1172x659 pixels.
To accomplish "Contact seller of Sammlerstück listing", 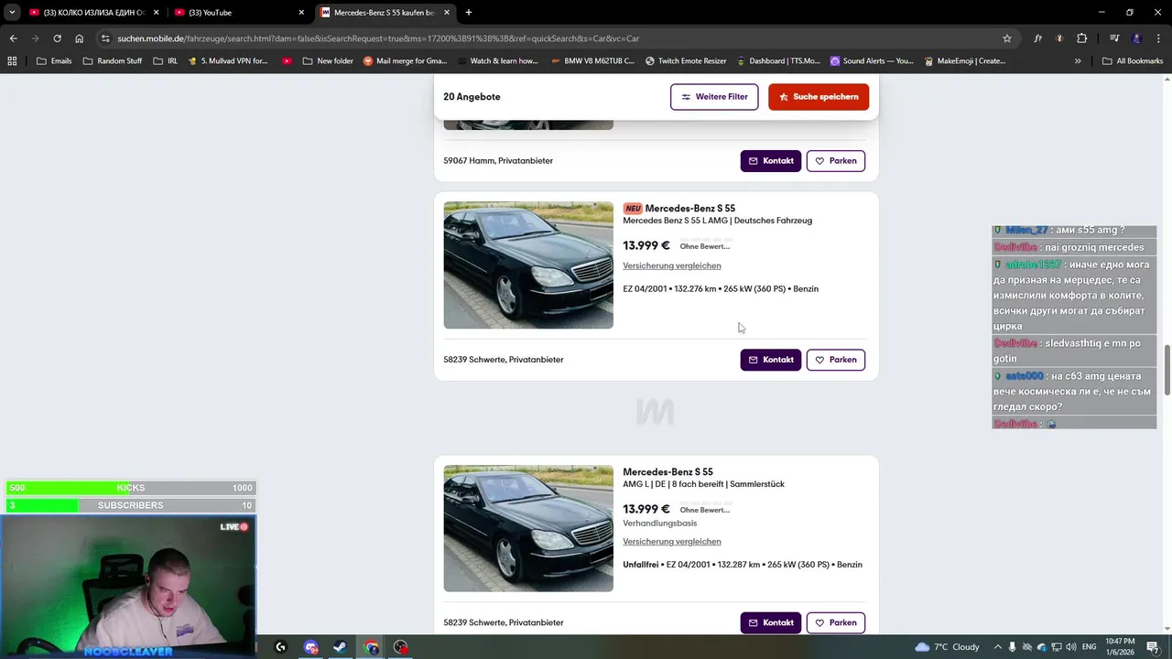I will click(771, 622).
